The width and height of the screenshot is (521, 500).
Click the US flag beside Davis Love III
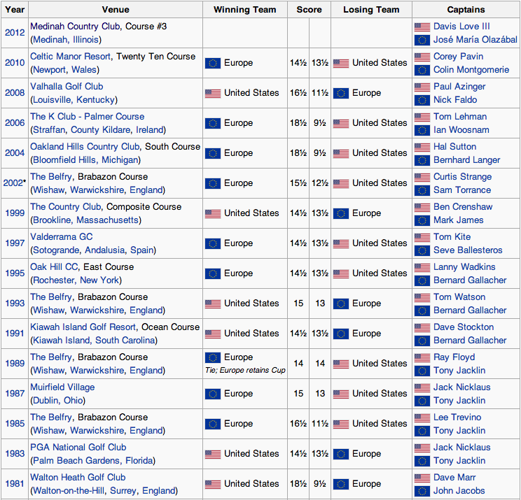(x=422, y=27)
